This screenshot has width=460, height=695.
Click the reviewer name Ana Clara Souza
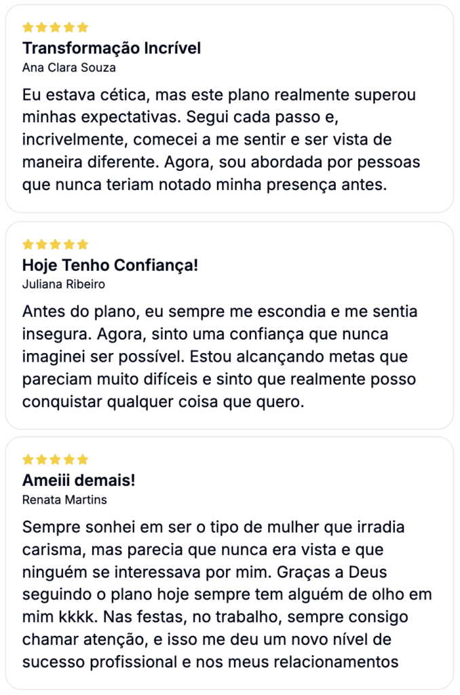[69, 68]
